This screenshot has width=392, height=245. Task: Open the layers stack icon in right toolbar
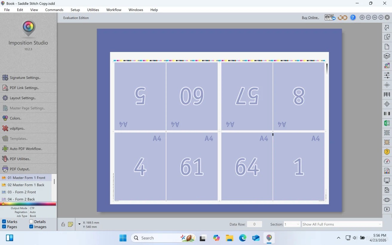[387, 56]
